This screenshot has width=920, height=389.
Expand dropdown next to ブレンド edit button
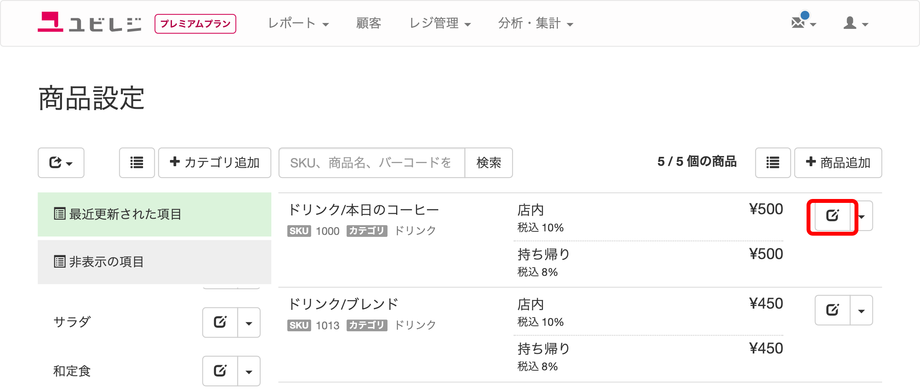tap(862, 310)
